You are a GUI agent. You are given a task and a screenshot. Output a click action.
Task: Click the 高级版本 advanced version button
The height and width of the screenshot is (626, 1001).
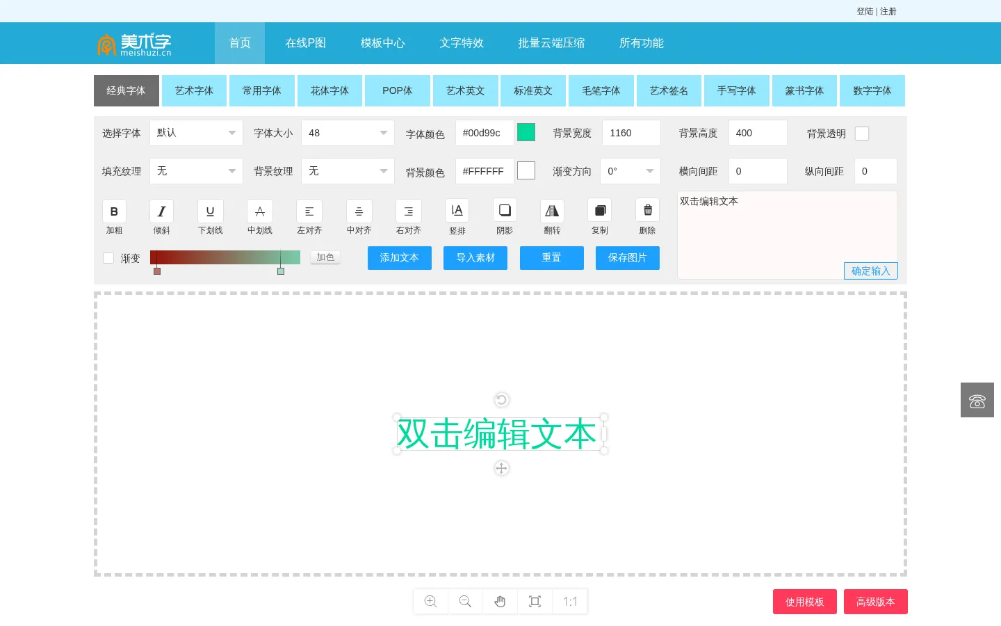(x=876, y=602)
